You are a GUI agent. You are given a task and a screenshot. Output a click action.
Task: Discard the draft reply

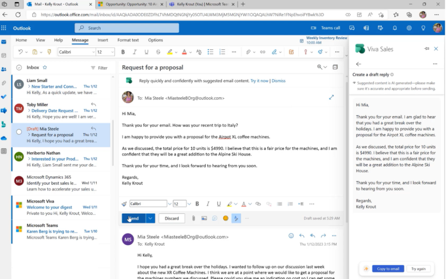point(172,218)
